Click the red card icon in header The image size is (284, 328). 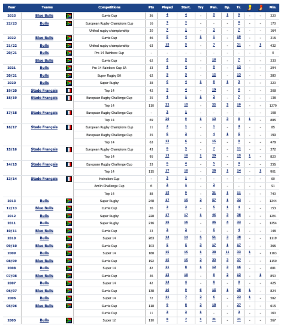(260, 7)
